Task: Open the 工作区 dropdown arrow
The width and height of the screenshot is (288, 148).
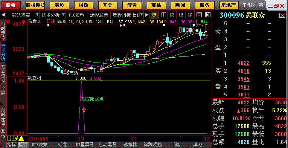Action: tap(261, 5)
